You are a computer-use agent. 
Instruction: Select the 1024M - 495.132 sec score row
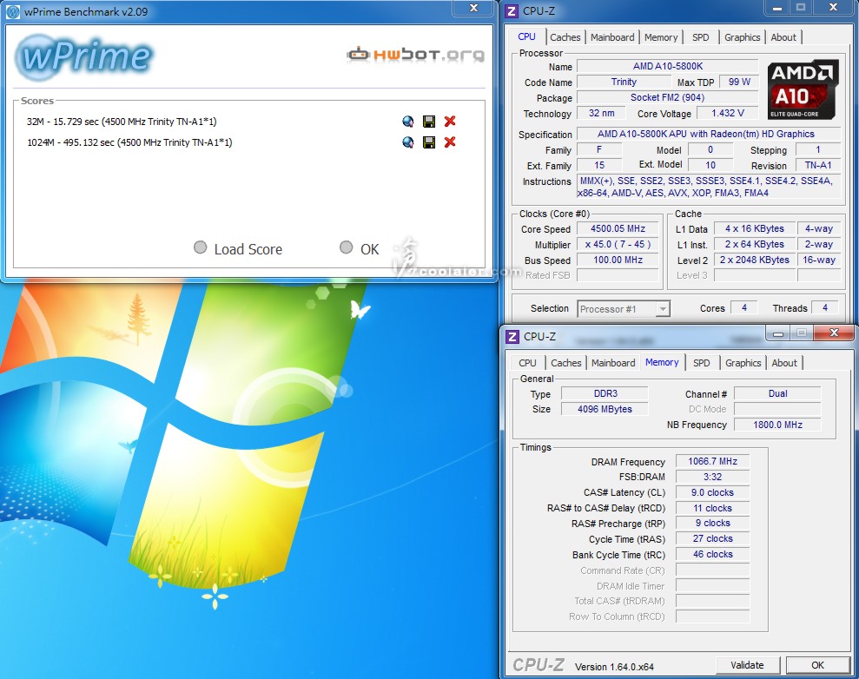(x=129, y=142)
